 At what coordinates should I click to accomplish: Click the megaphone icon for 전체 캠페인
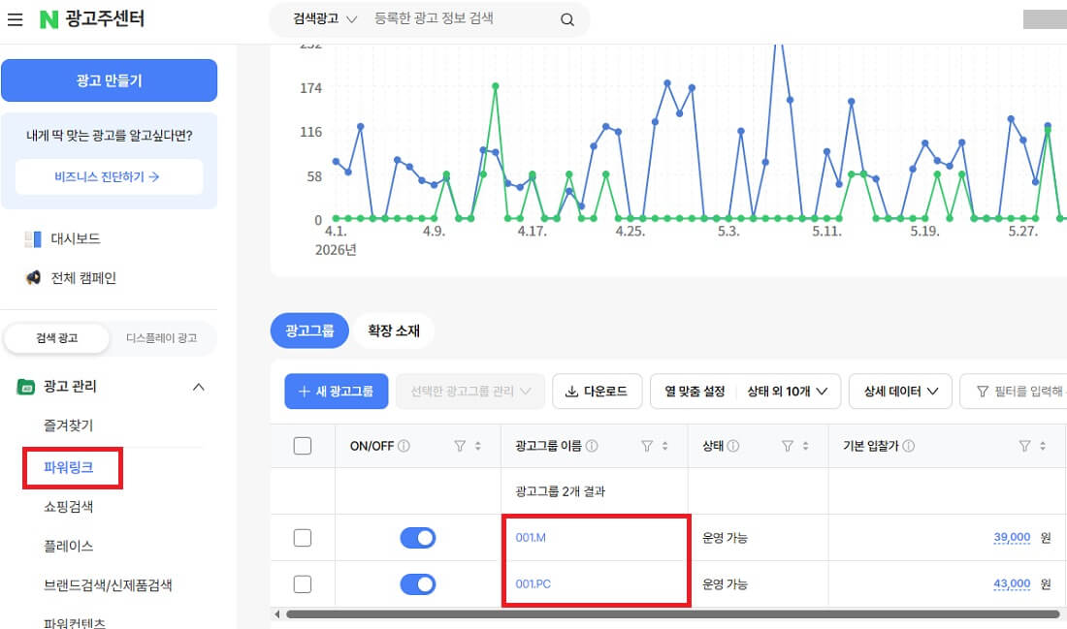click(x=33, y=278)
